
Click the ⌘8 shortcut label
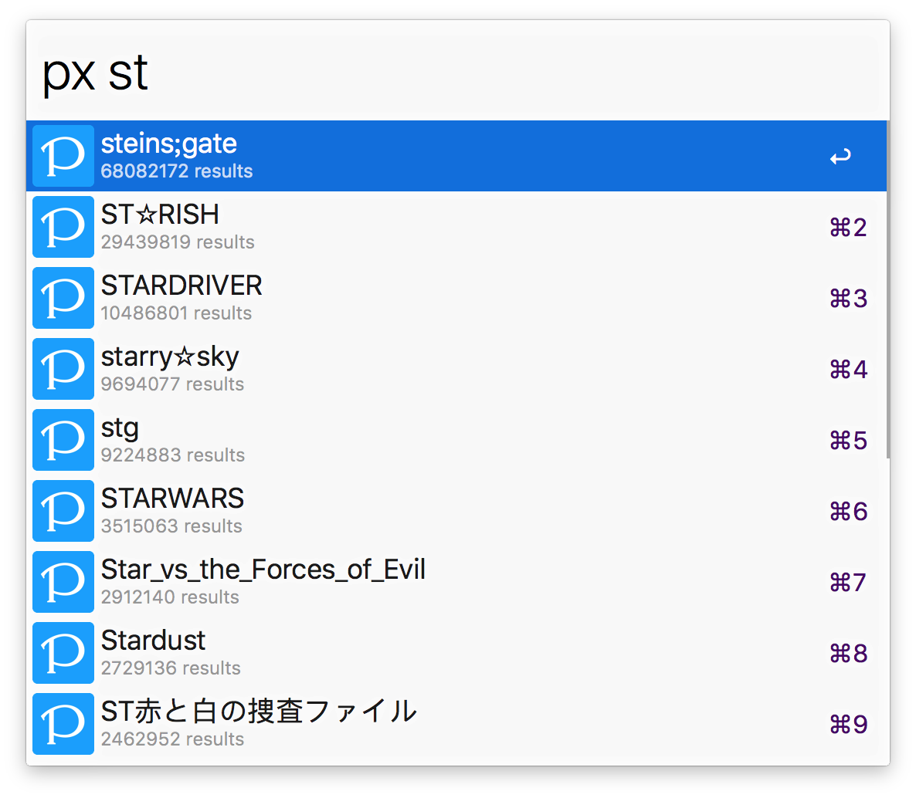848,654
